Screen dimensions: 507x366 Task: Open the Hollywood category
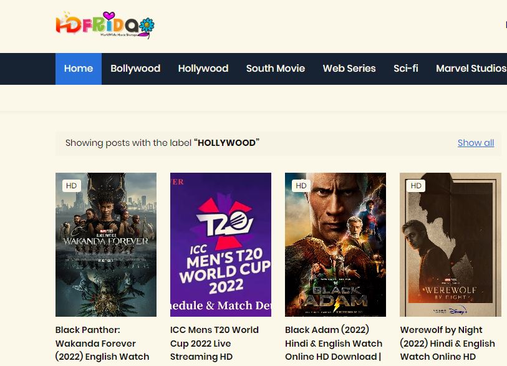(x=203, y=69)
